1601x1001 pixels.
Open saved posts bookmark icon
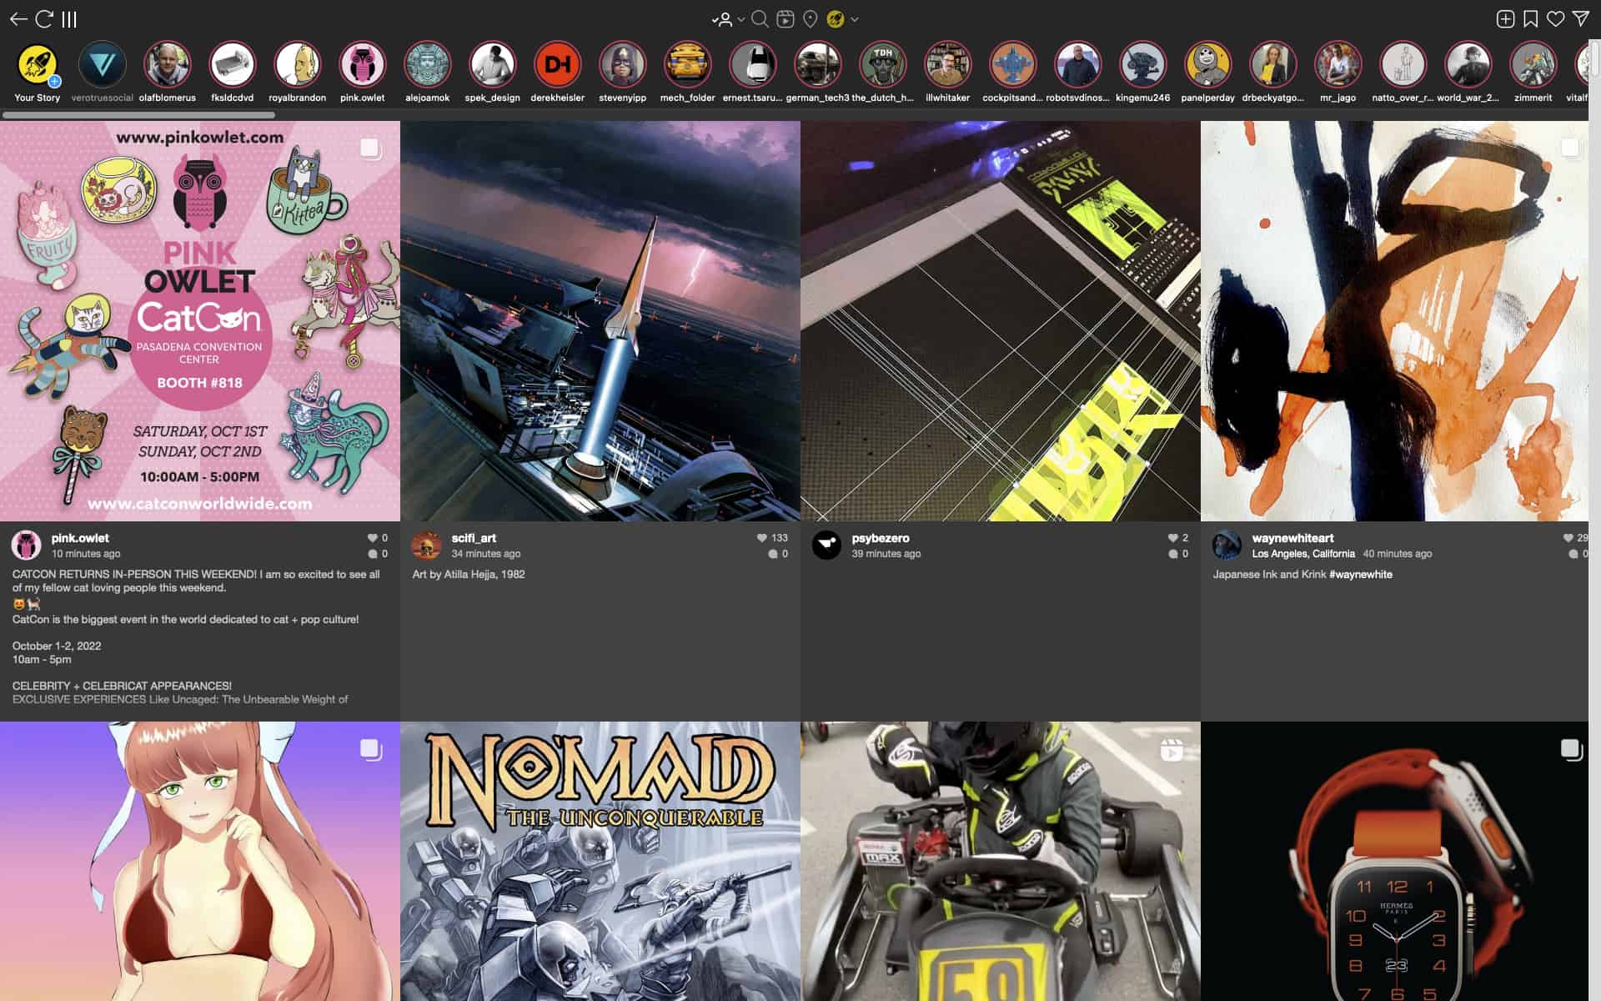tap(1531, 18)
